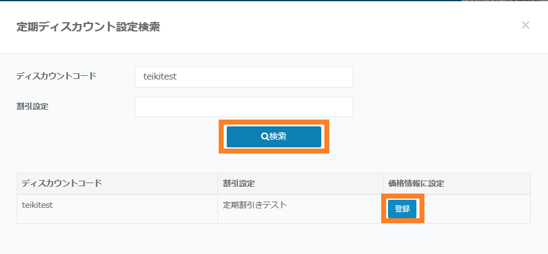Click the 割引設定 column header

pos(239,184)
